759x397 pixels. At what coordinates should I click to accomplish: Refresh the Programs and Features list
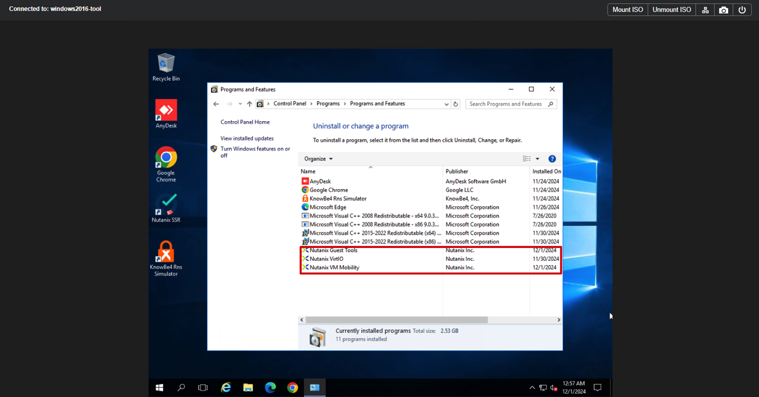[x=456, y=104]
